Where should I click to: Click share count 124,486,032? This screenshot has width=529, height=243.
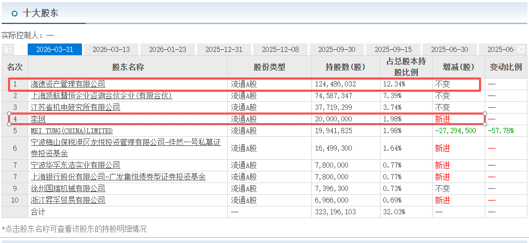[x=335, y=84]
